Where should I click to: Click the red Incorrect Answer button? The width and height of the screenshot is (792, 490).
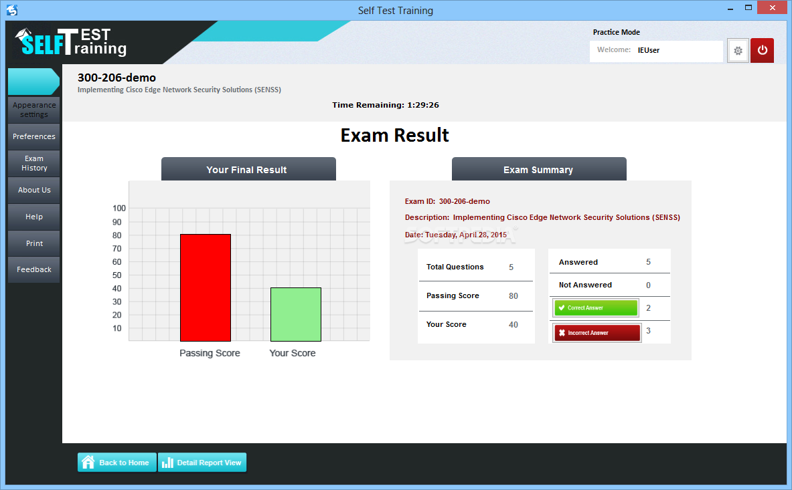coord(597,333)
